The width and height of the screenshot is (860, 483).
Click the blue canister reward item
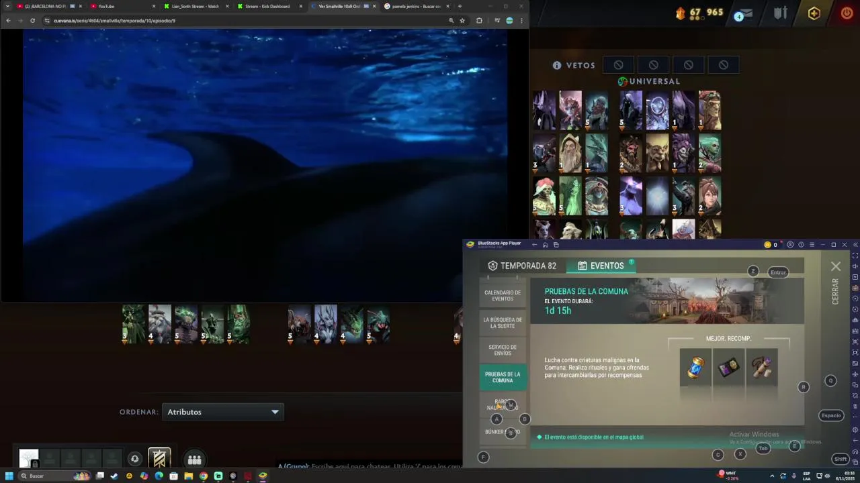point(696,367)
